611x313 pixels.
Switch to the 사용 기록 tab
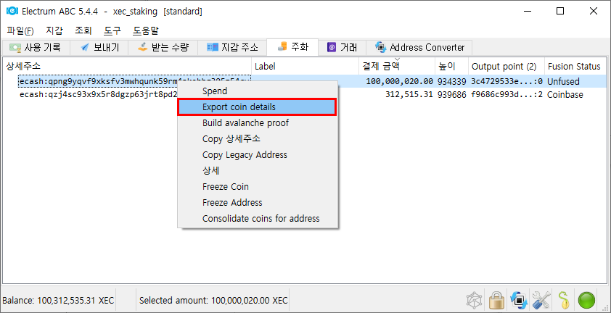pyautogui.click(x=36, y=47)
